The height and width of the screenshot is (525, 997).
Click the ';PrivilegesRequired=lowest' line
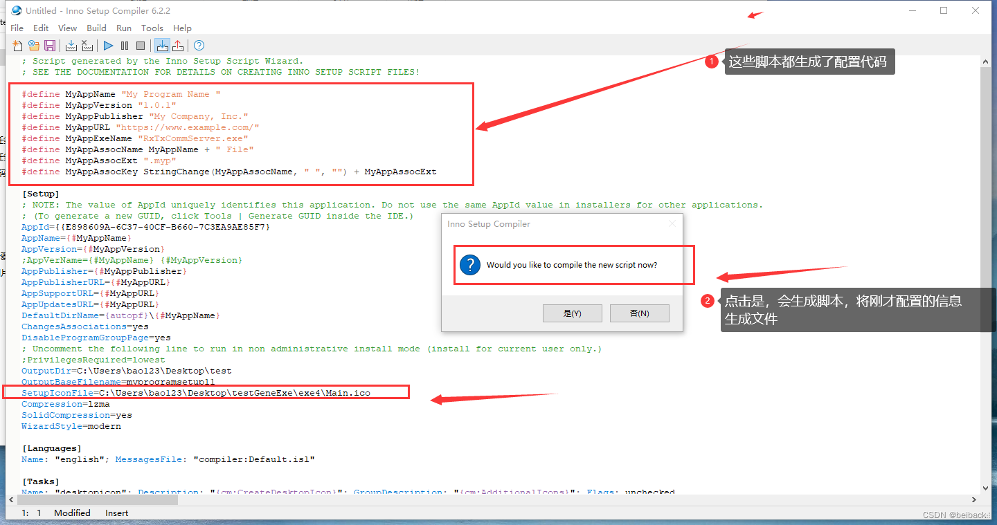click(x=93, y=360)
